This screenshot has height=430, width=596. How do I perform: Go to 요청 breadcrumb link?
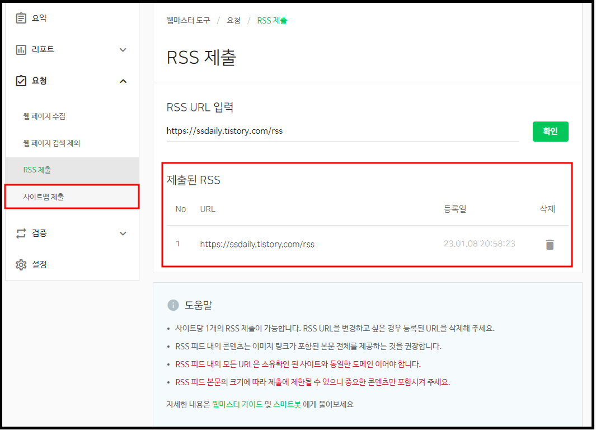pyautogui.click(x=233, y=21)
